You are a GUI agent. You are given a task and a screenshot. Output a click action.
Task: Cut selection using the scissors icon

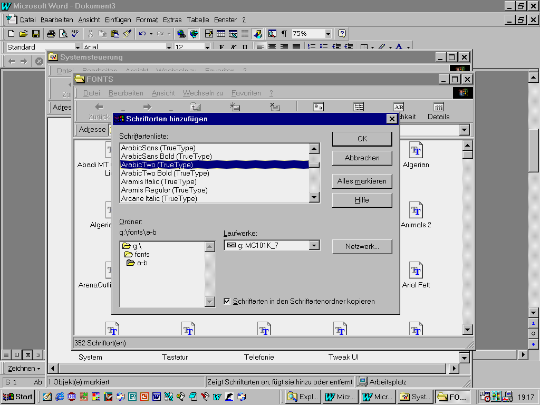point(91,34)
